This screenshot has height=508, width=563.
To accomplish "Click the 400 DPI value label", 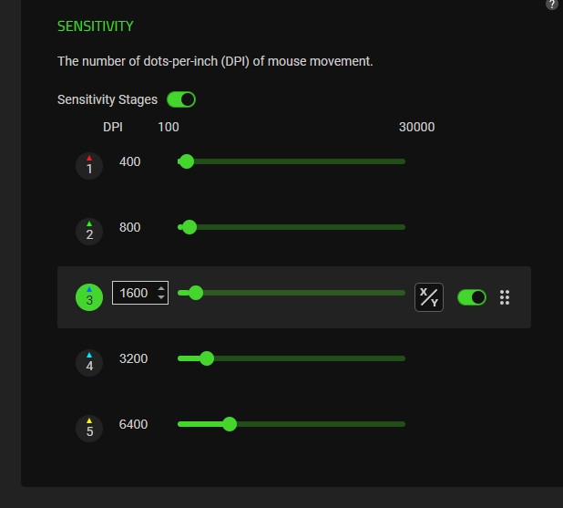I will [x=129, y=161].
